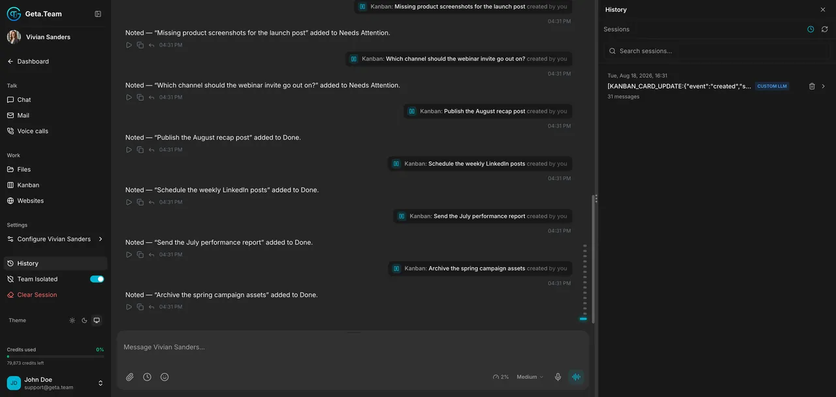The image size is (836, 397).
Task: Copy the July performance report reply
Action: click(140, 255)
